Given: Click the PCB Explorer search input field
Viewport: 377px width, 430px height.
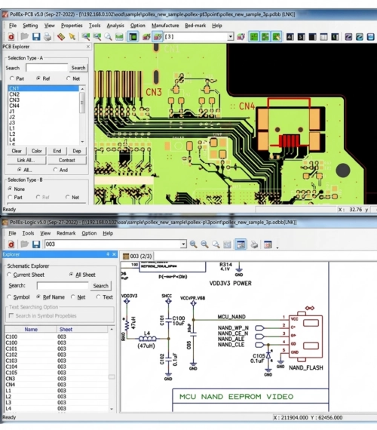Looking at the screenshot, I should [47, 68].
